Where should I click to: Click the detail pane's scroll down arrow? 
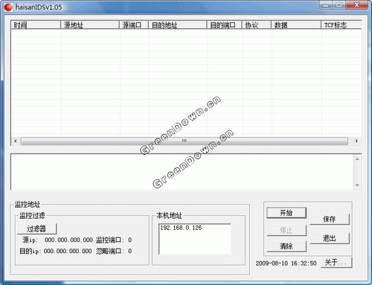click(357, 185)
